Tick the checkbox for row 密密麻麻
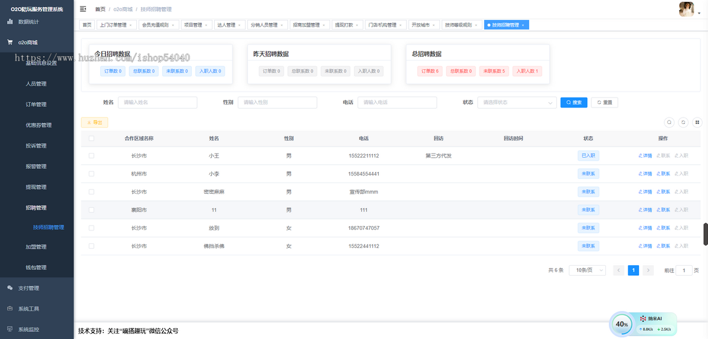The height and width of the screenshot is (339, 708). (x=91, y=192)
